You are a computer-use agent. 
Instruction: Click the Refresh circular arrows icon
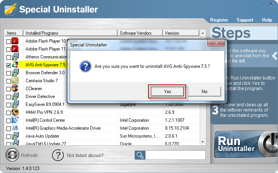[x=12, y=155]
